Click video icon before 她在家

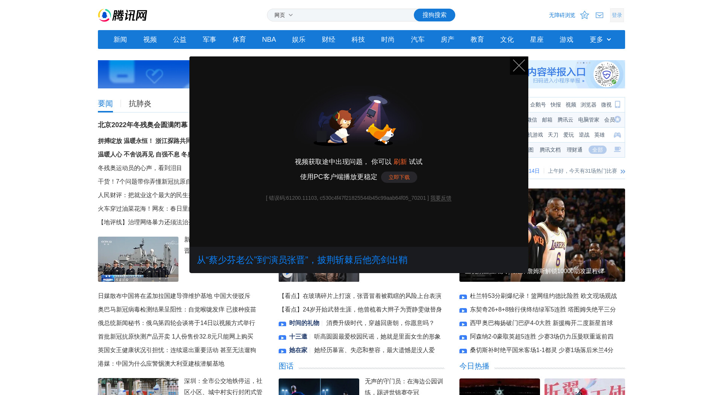tap(282, 351)
